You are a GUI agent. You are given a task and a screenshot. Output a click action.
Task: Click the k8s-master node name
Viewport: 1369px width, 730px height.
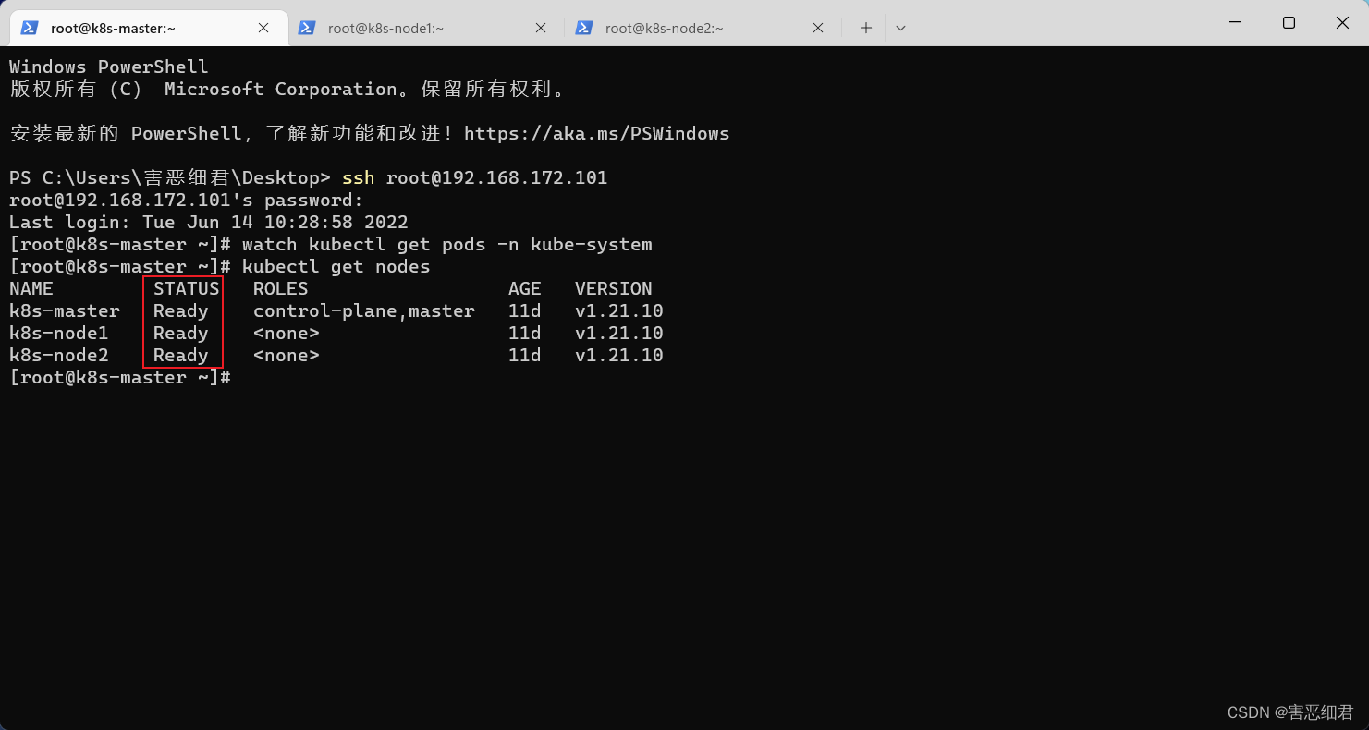click(65, 310)
